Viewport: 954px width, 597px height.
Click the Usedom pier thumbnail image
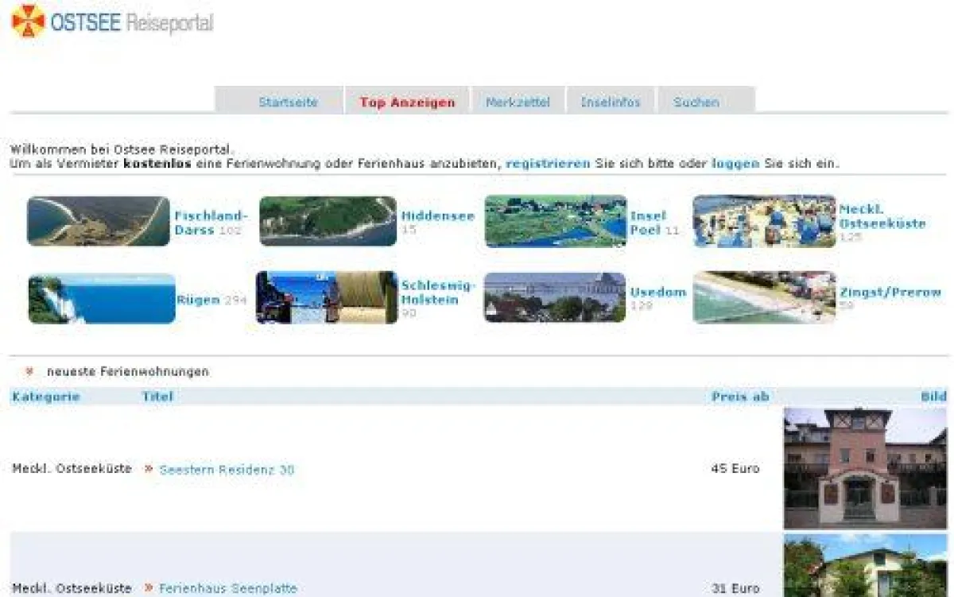[x=555, y=298]
